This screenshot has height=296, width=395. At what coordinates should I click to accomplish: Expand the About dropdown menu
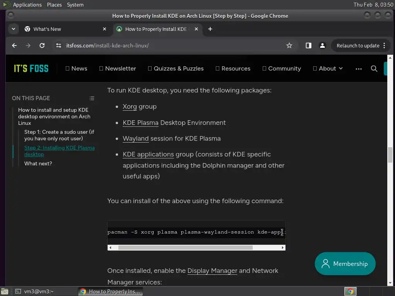328,69
